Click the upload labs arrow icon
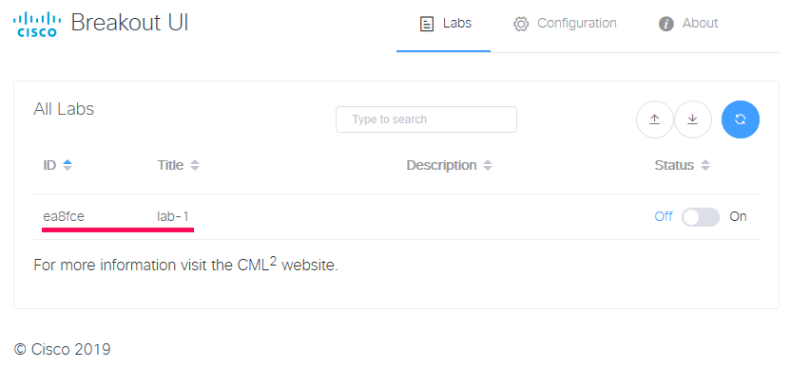Image resolution: width=791 pixels, height=367 pixels. point(654,119)
